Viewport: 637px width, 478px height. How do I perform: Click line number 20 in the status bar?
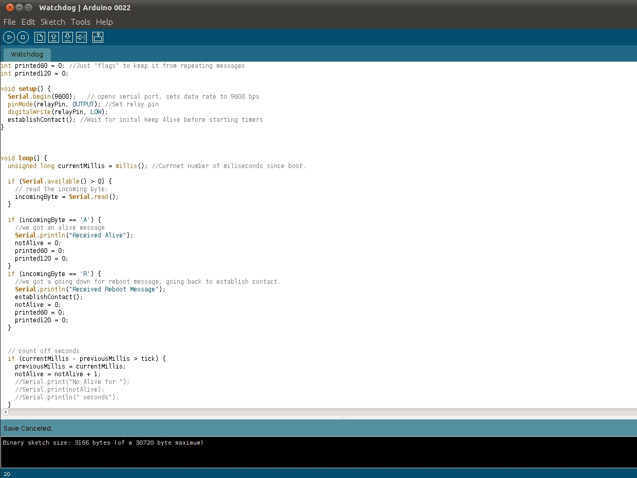tap(7, 474)
